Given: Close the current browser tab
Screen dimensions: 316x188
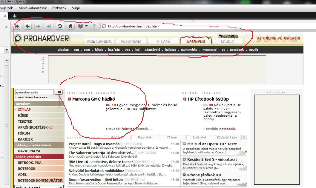Looking at the screenshot, I should [5, 16].
